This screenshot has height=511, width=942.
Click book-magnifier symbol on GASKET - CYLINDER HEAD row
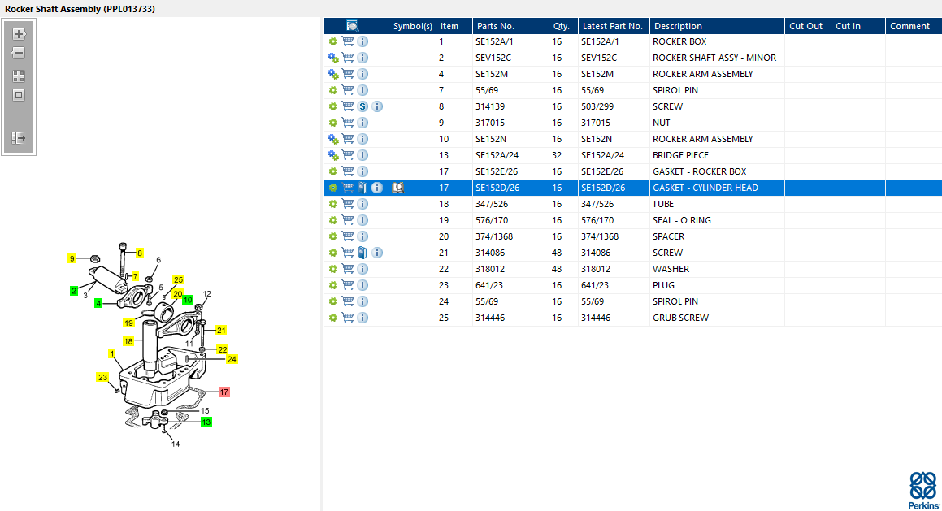[x=397, y=188]
